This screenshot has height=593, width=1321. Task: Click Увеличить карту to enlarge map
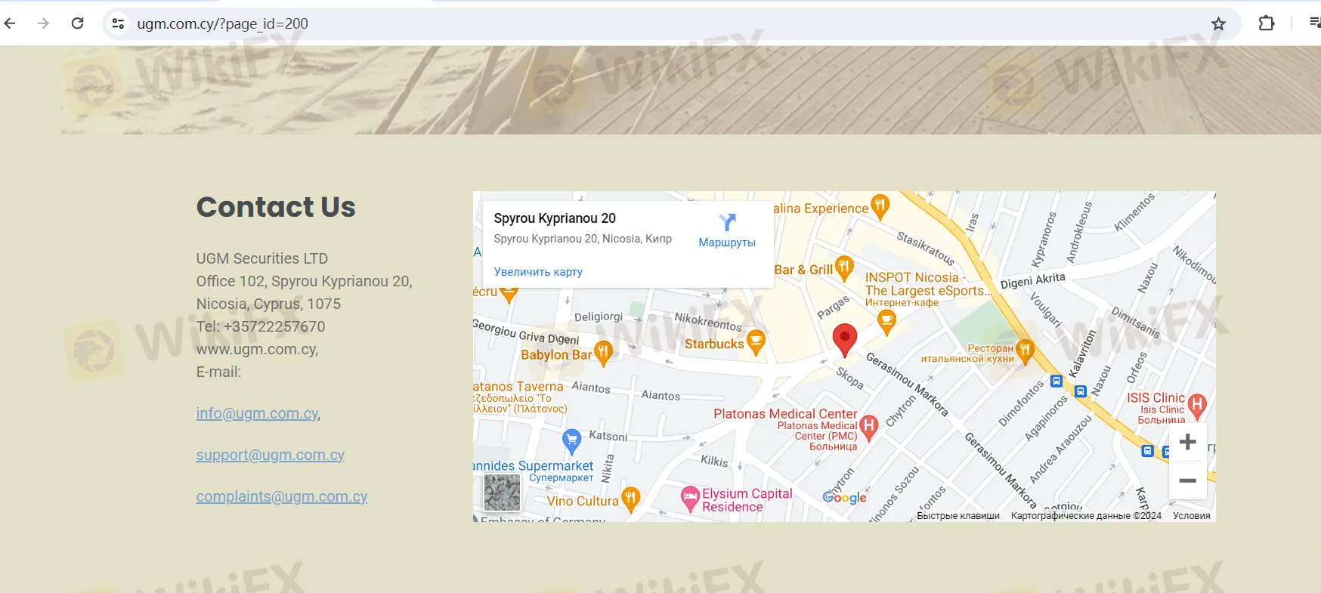pyautogui.click(x=538, y=272)
